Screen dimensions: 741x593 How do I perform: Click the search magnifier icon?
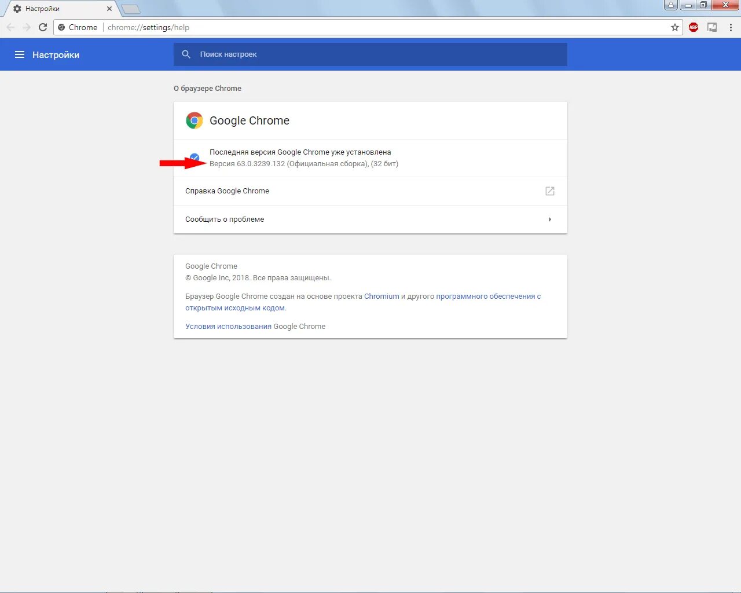pos(186,54)
